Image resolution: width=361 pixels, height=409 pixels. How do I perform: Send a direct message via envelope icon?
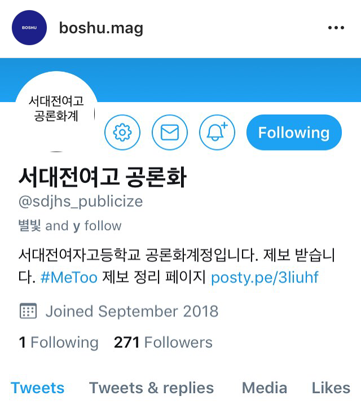170,133
